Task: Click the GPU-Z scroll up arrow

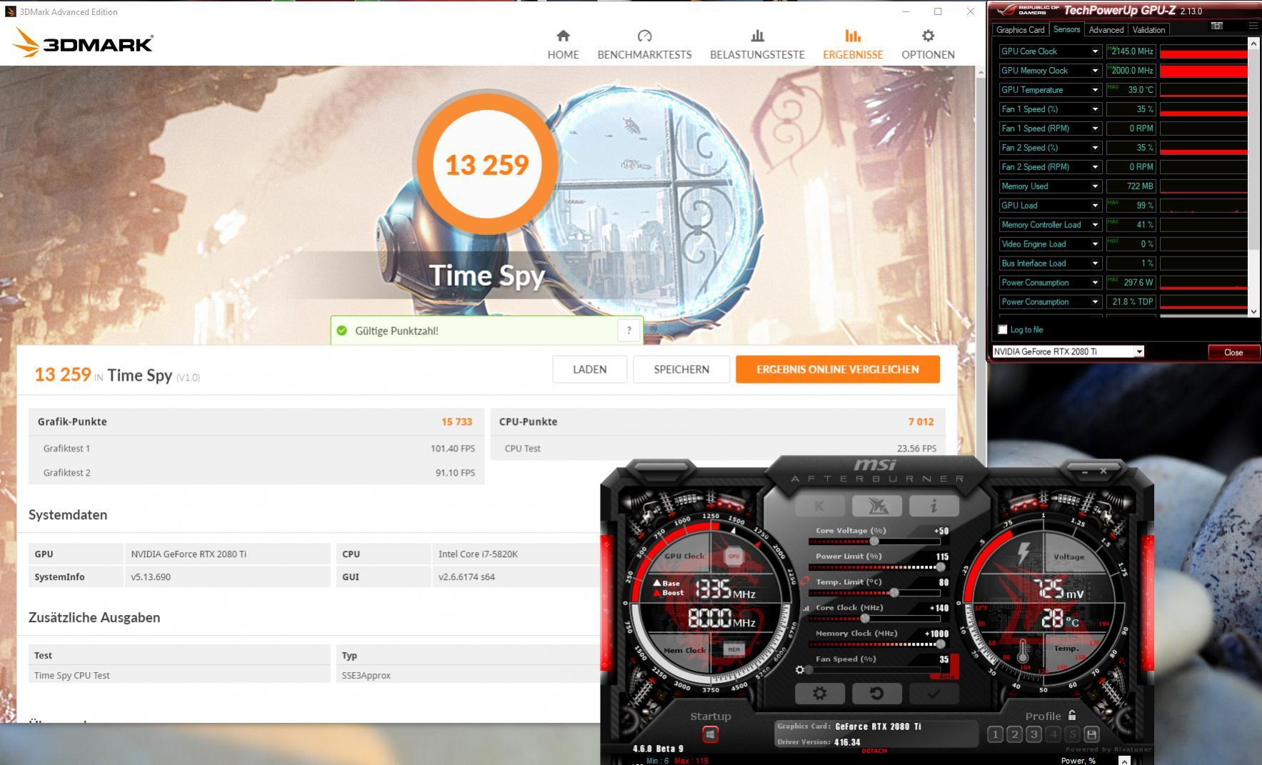Action: [1253, 44]
